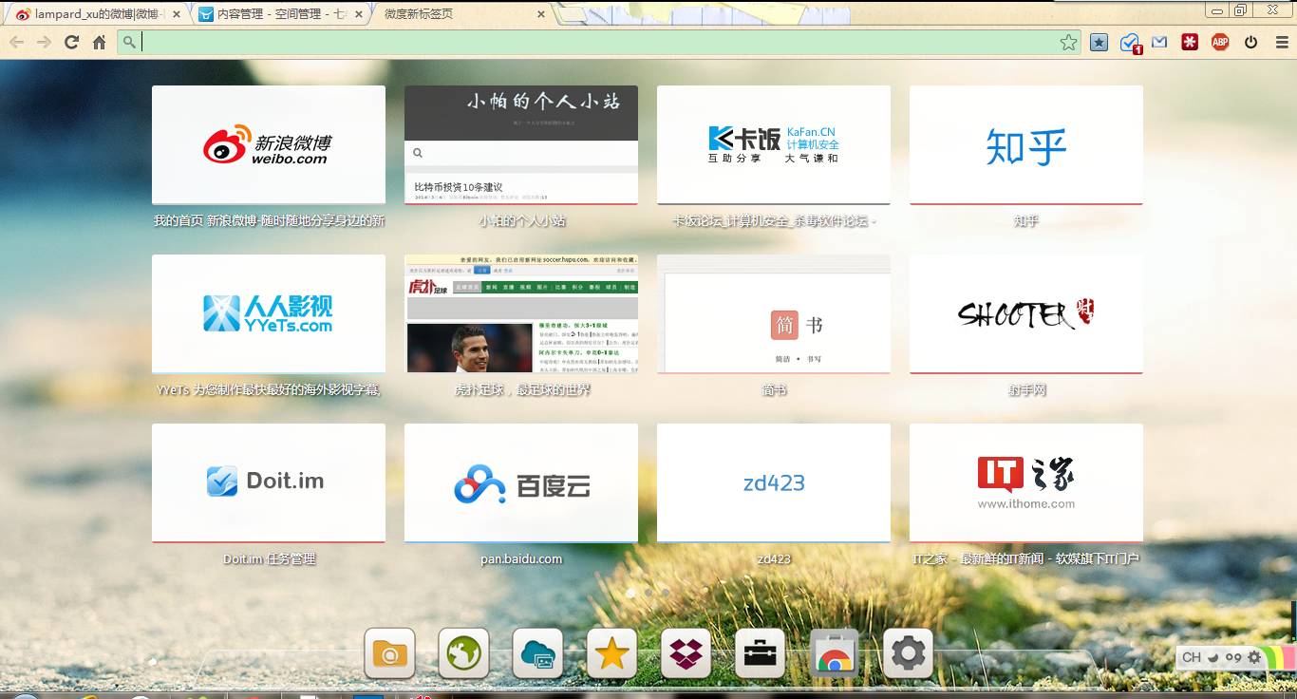Open the SHOOTER tile
This screenshot has height=699, width=1297.
click(x=1026, y=313)
